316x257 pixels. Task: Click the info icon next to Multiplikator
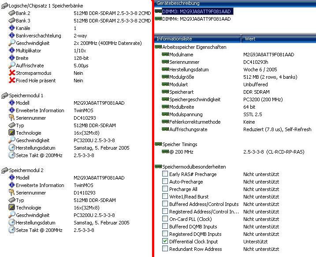click(12, 50)
